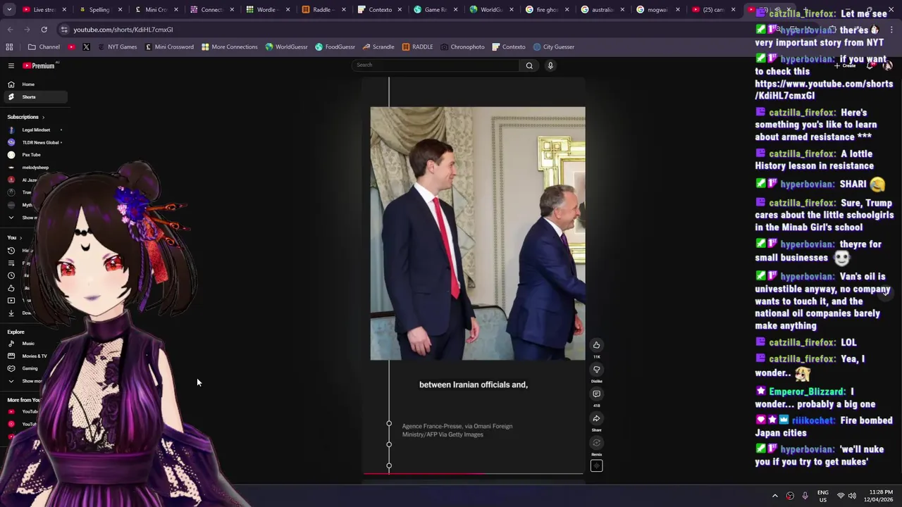The height and width of the screenshot is (507, 902).
Task: Open the Mini Crossword bookmark
Action: 169,47
